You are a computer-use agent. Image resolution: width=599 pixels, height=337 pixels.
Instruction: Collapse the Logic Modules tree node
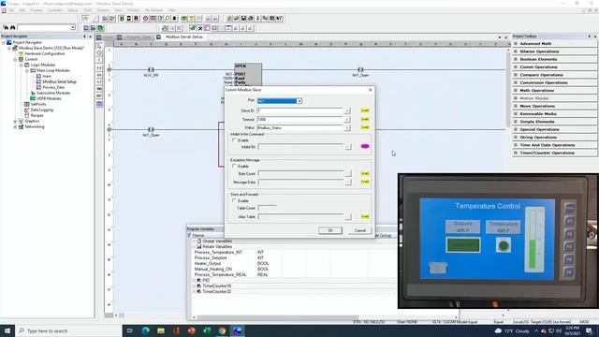tap(22, 65)
